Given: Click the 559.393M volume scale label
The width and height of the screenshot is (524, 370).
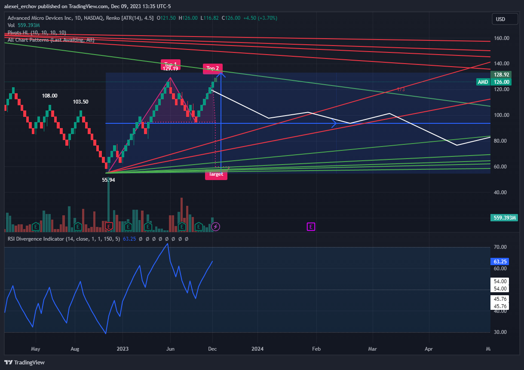Looking at the screenshot, I should pyautogui.click(x=504, y=218).
